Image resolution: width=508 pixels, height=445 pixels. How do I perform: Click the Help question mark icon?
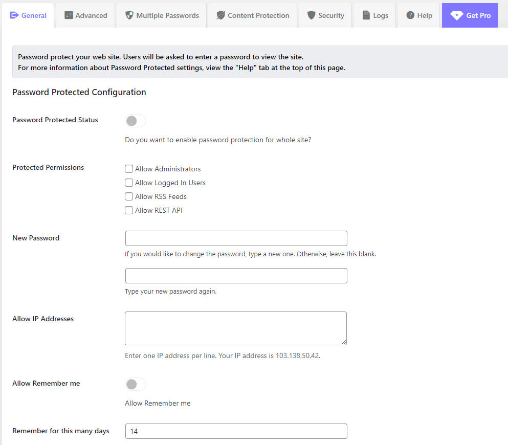(x=410, y=15)
